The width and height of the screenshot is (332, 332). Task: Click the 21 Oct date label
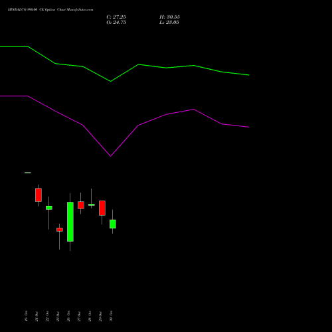pyautogui.click(x=37, y=316)
